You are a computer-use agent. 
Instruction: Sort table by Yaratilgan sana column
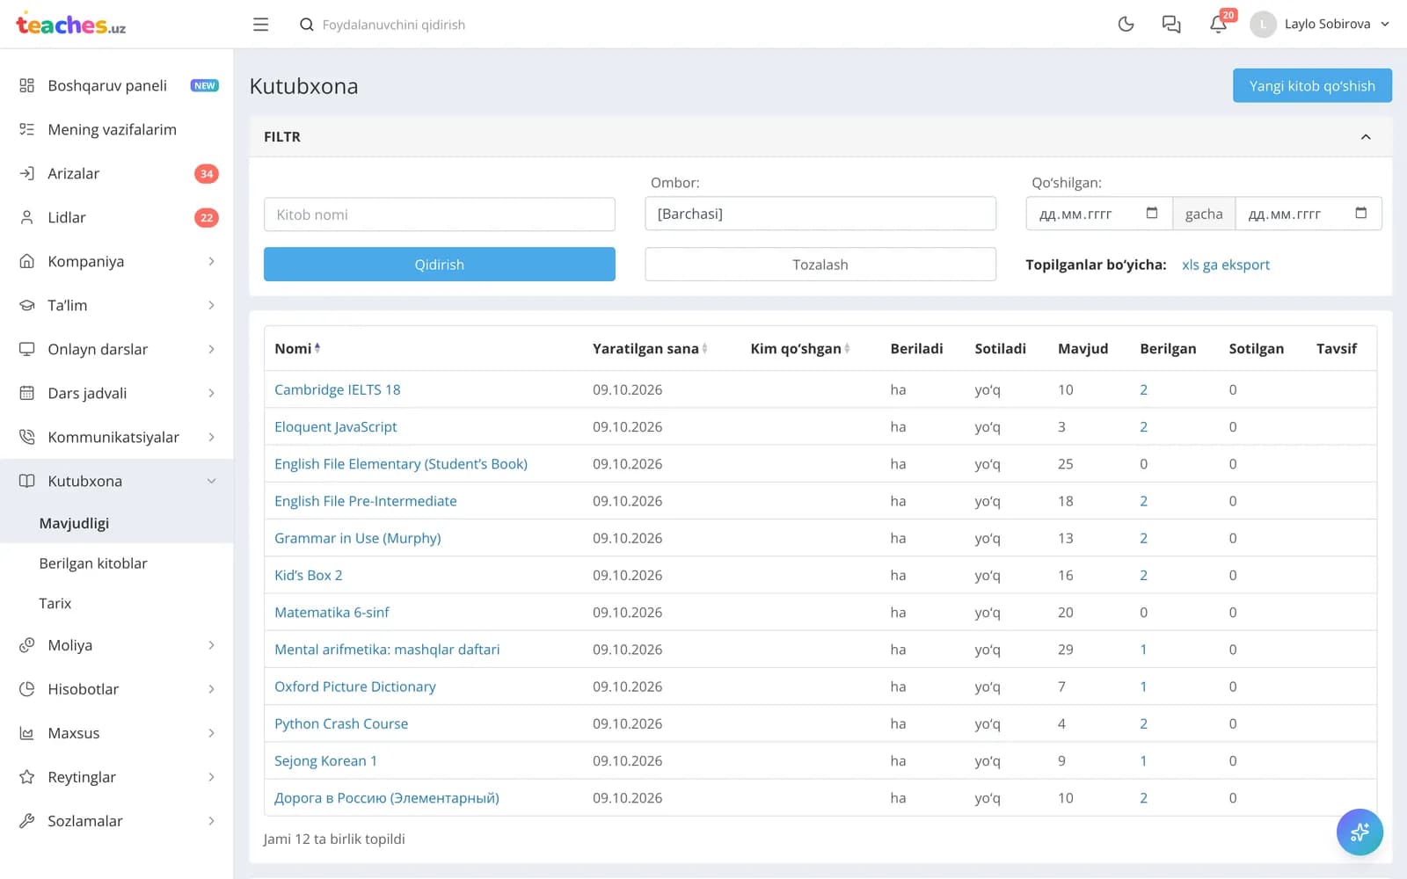tap(650, 349)
